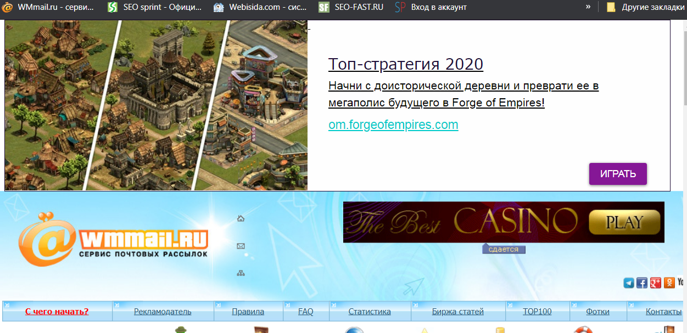Open the Odnoklassniki social icon

[669, 283]
